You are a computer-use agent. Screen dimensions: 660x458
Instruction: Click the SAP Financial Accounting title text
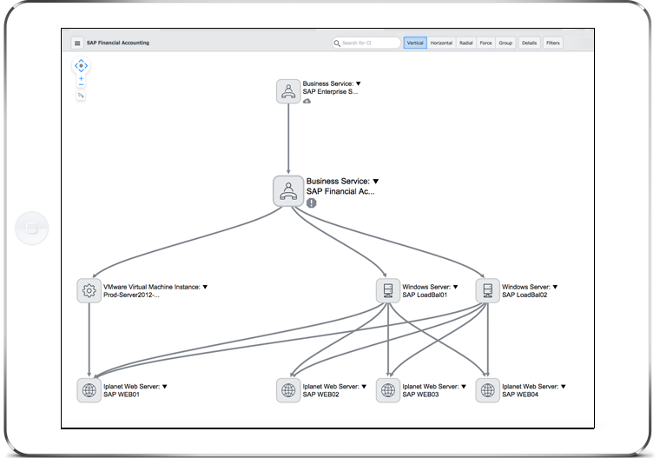click(x=118, y=43)
